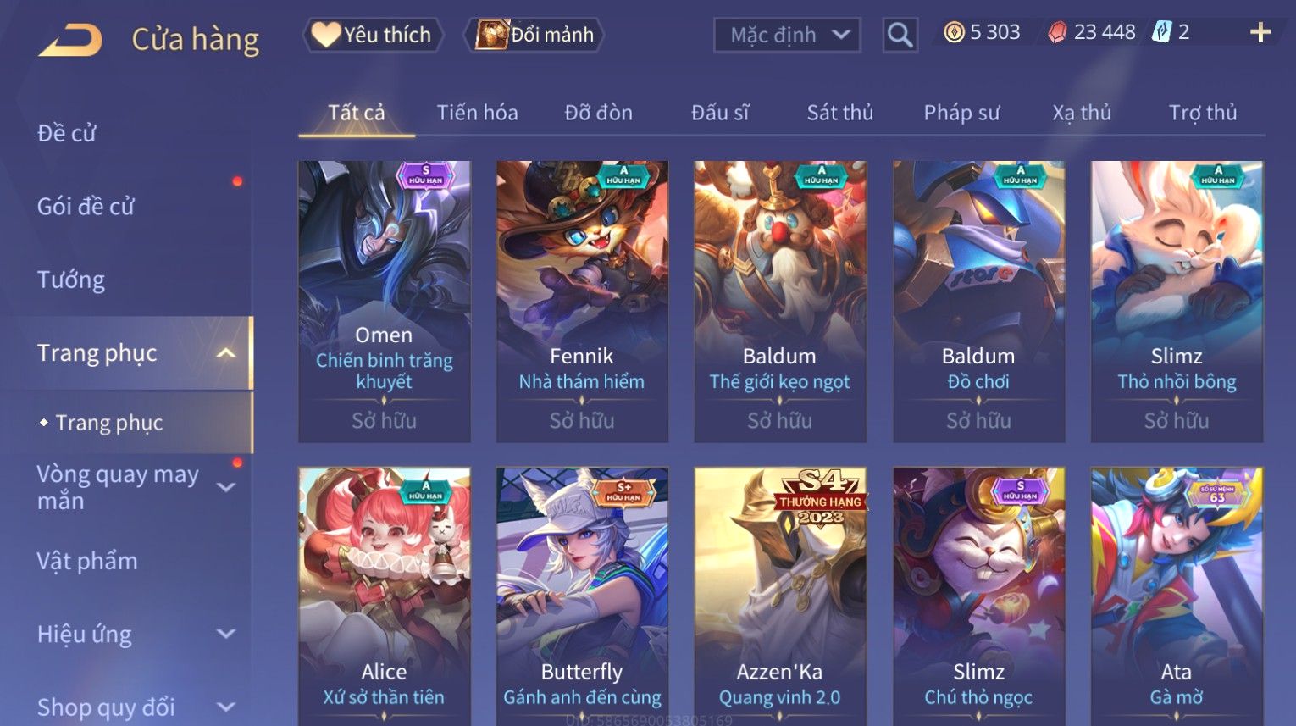Open Tướng in the sidebar
Viewport: 1296px width, 726px height.
pyautogui.click(x=71, y=280)
